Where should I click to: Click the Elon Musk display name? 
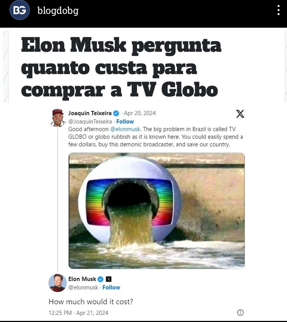point(82,279)
